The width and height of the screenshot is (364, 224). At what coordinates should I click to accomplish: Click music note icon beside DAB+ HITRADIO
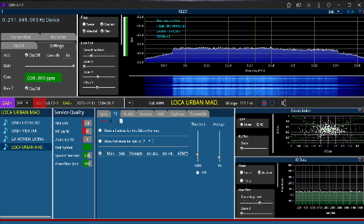pyautogui.click(x=6, y=123)
